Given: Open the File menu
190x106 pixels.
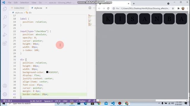Looking at the screenshot, I should 9,3.
